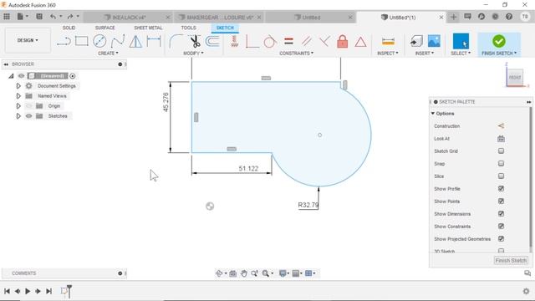This screenshot has height=301, width=535.
Task: Click the Save icon
Action: [x=39, y=17]
